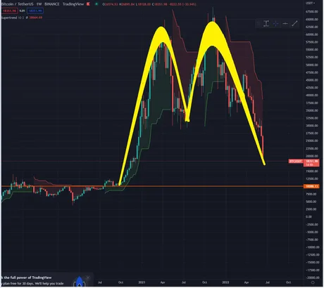
Task: Select the horizontal line tool in floating toolbar
Action: tap(285, 23)
